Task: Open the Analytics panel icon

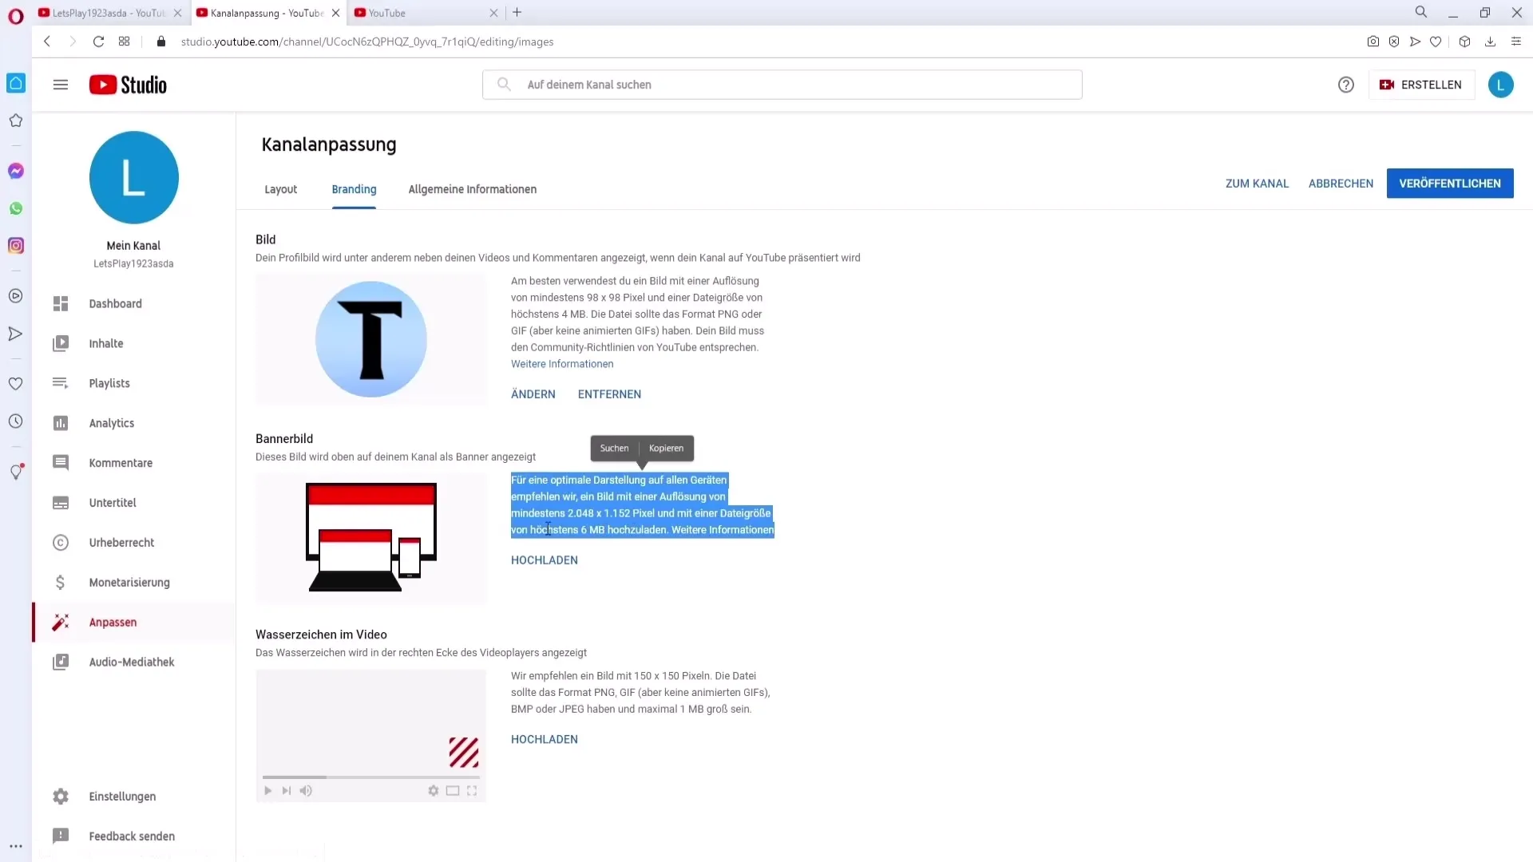Action: [x=60, y=422]
